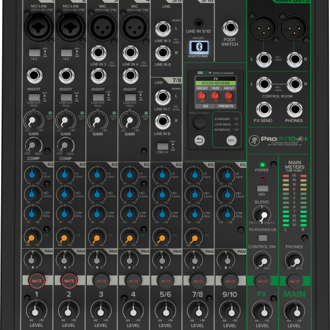Viewport: 330px width, 330px height.
Task: Tap the Bluetooth pairing button
Action: (x=199, y=47)
